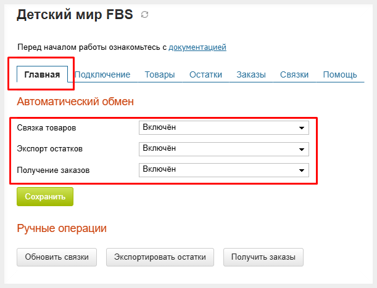The height and width of the screenshot is (288, 377).
Task: Open the Товары tab
Action: pyautogui.click(x=160, y=74)
